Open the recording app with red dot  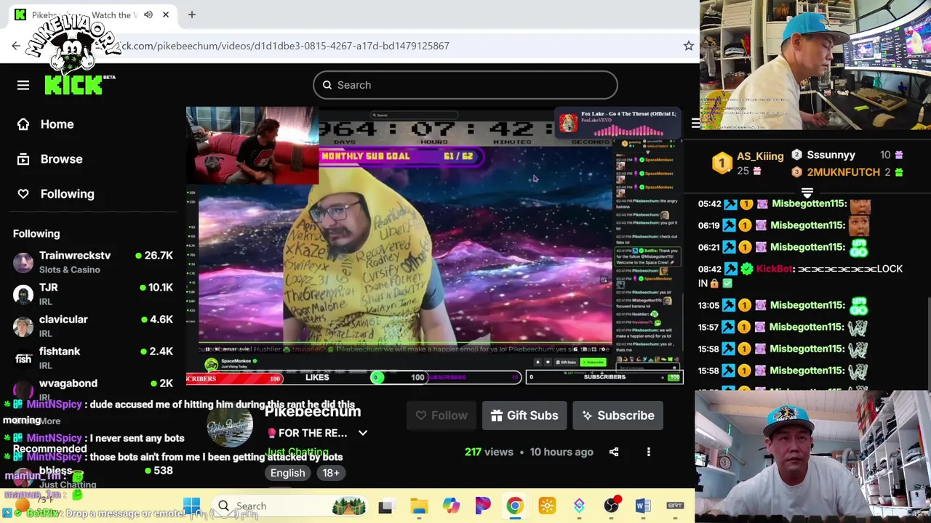point(612,506)
